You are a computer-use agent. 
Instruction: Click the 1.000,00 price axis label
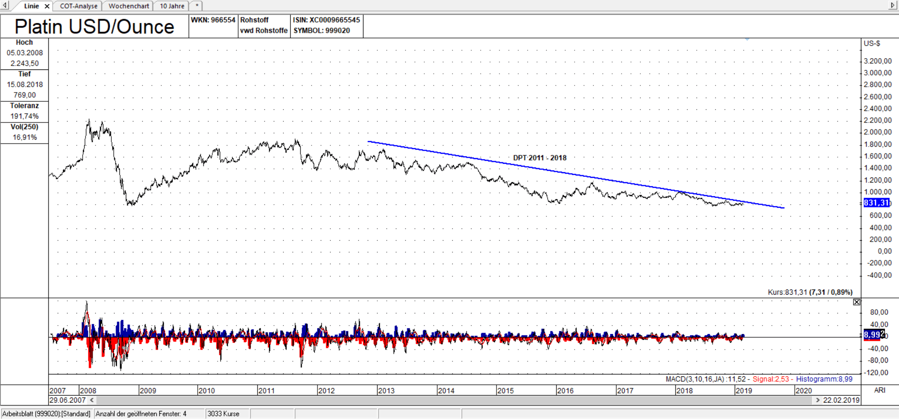(878, 192)
